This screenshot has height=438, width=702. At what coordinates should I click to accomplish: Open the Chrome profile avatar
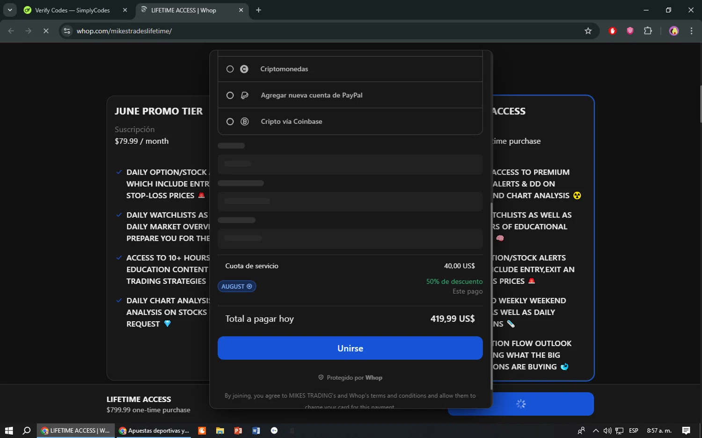click(x=674, y=31)
